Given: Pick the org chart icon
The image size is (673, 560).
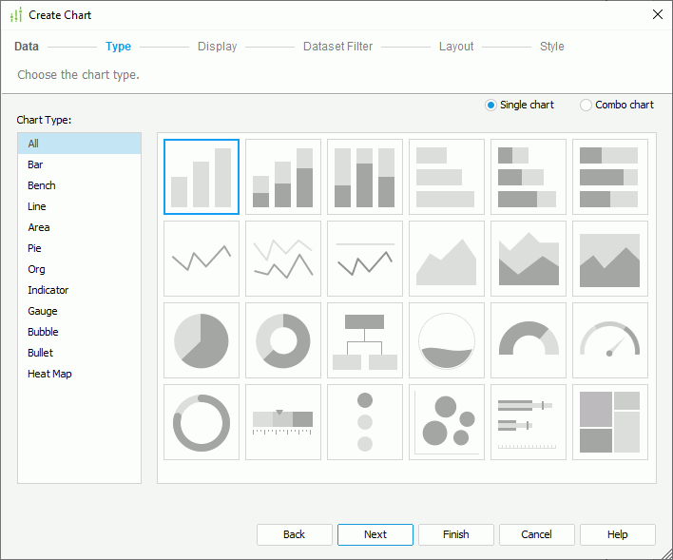Looking at the screenshot, I should 364,340.
